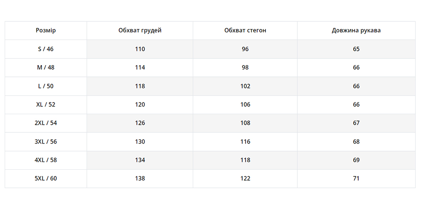Click the Довжина рукава column header
Viewport: 421px width, 210px height.
pyautogui.click(x=356, y=31)
